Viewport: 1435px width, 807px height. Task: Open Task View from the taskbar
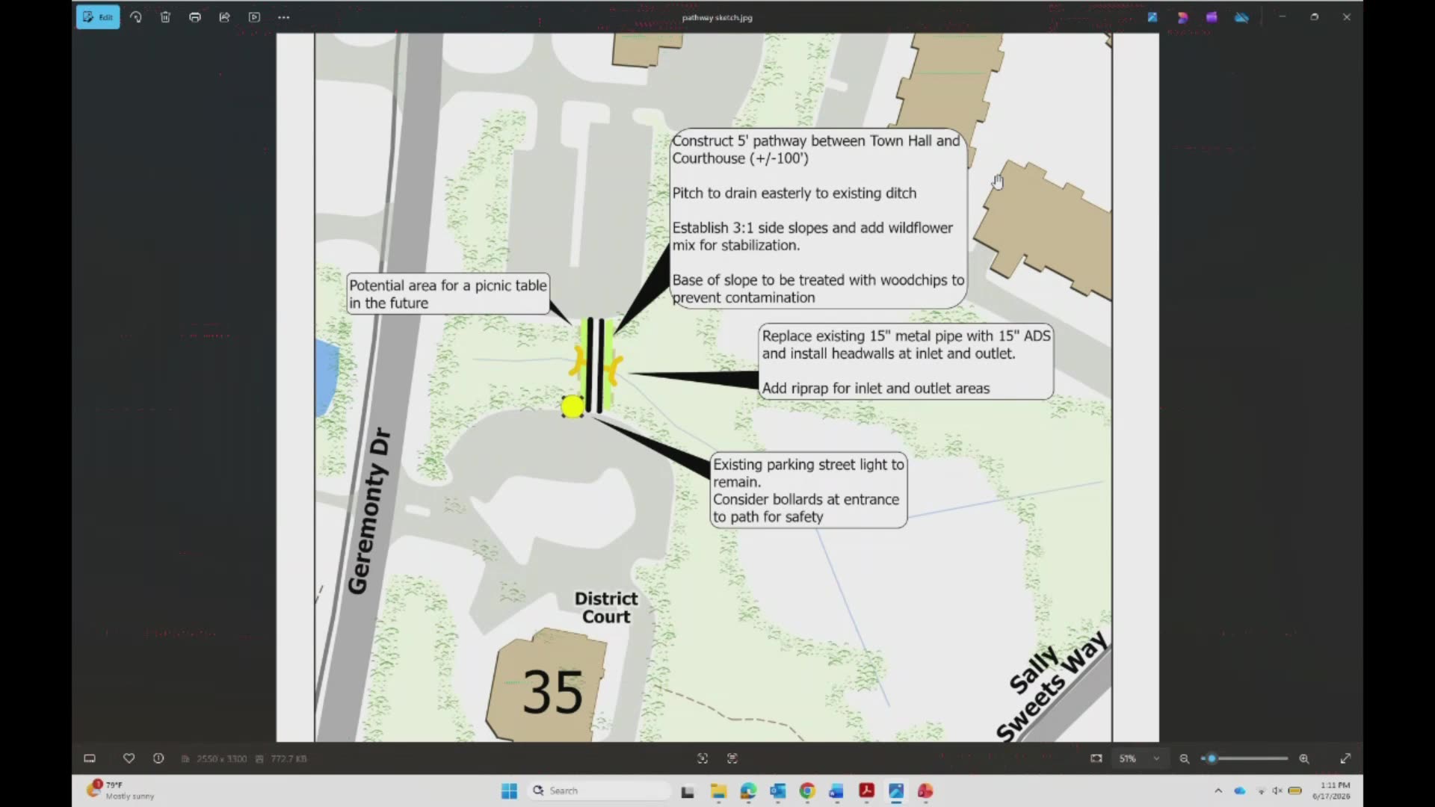coord(688,791)
